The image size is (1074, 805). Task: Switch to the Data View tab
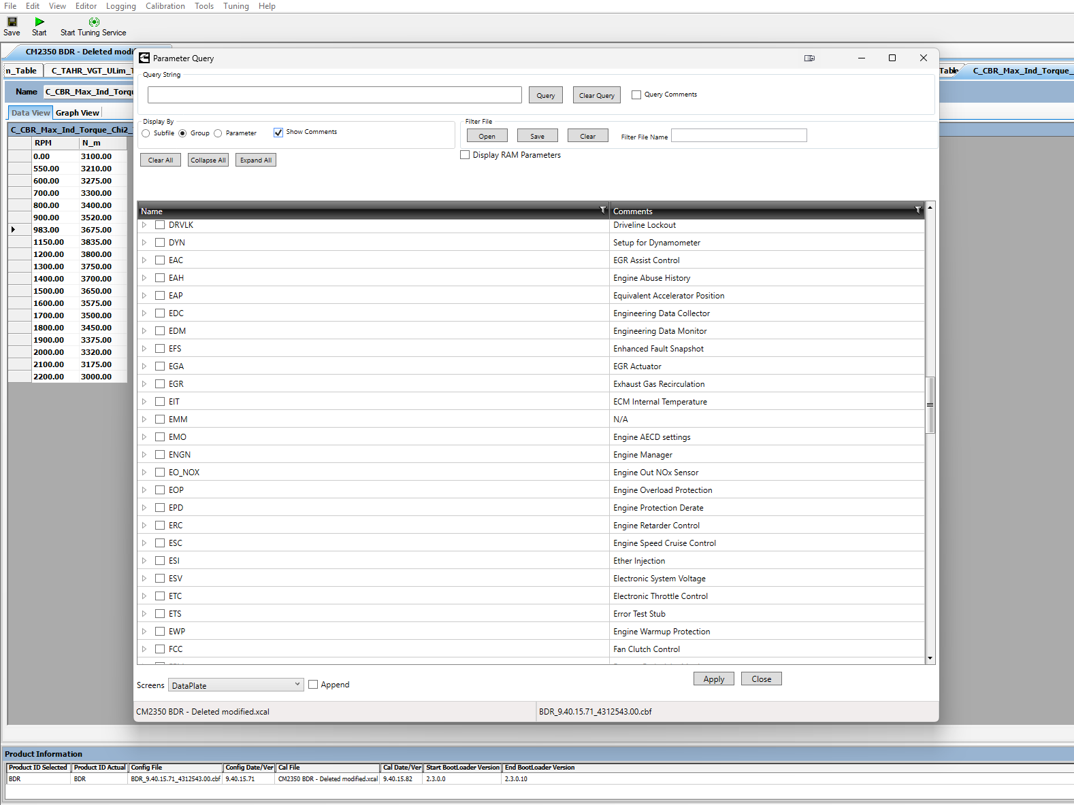click(31, 113)
